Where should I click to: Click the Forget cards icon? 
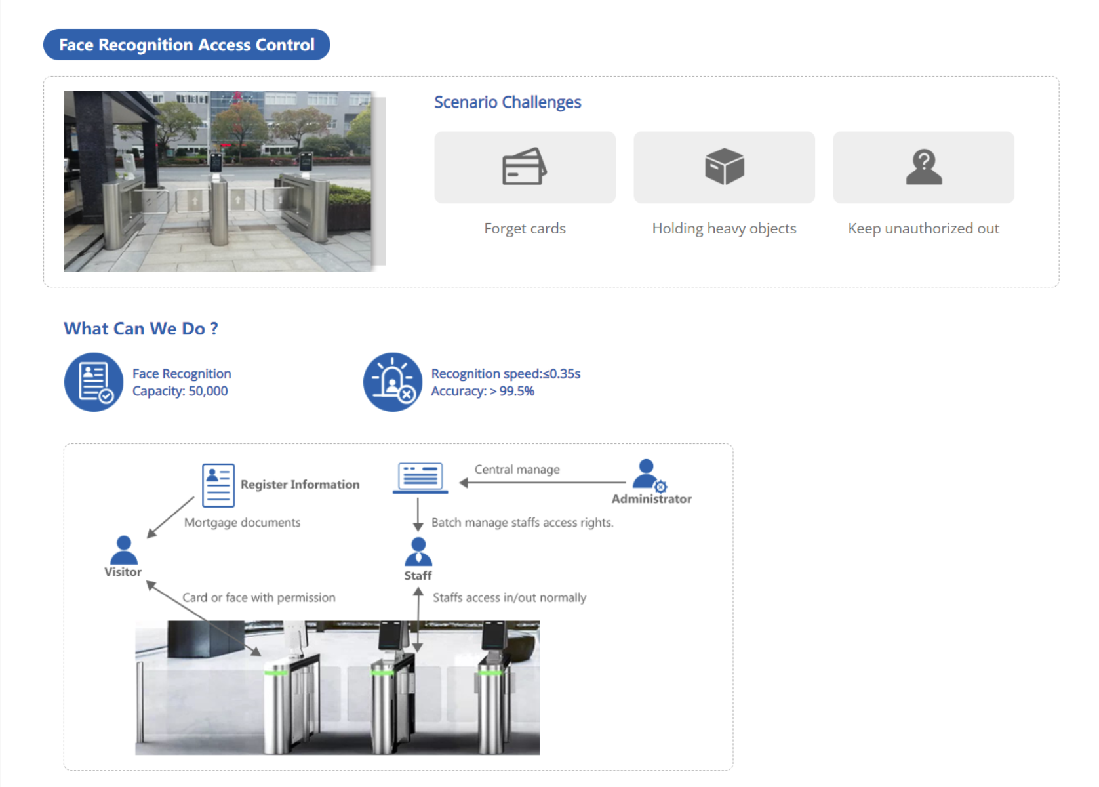pyautogui.click(x=524, y=167)
